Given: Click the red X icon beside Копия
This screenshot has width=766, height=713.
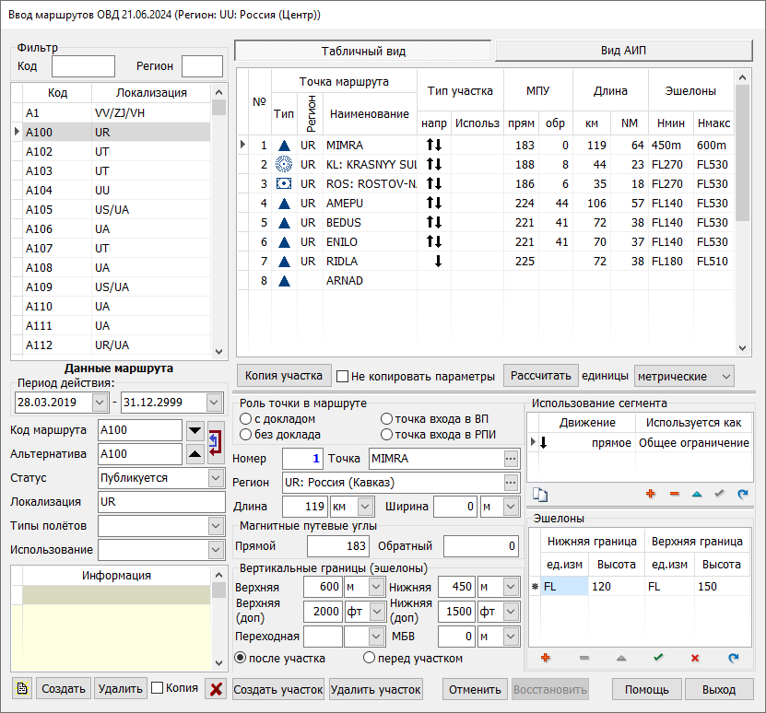Looking at the screenshot, I should click(x=215, y=689).
